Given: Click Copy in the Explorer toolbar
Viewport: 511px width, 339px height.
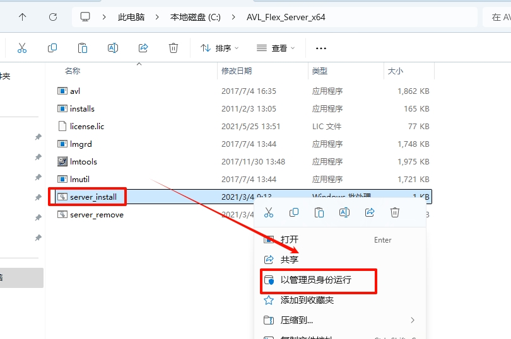Looking at the screenshot, I should click(x=52, y=48).
